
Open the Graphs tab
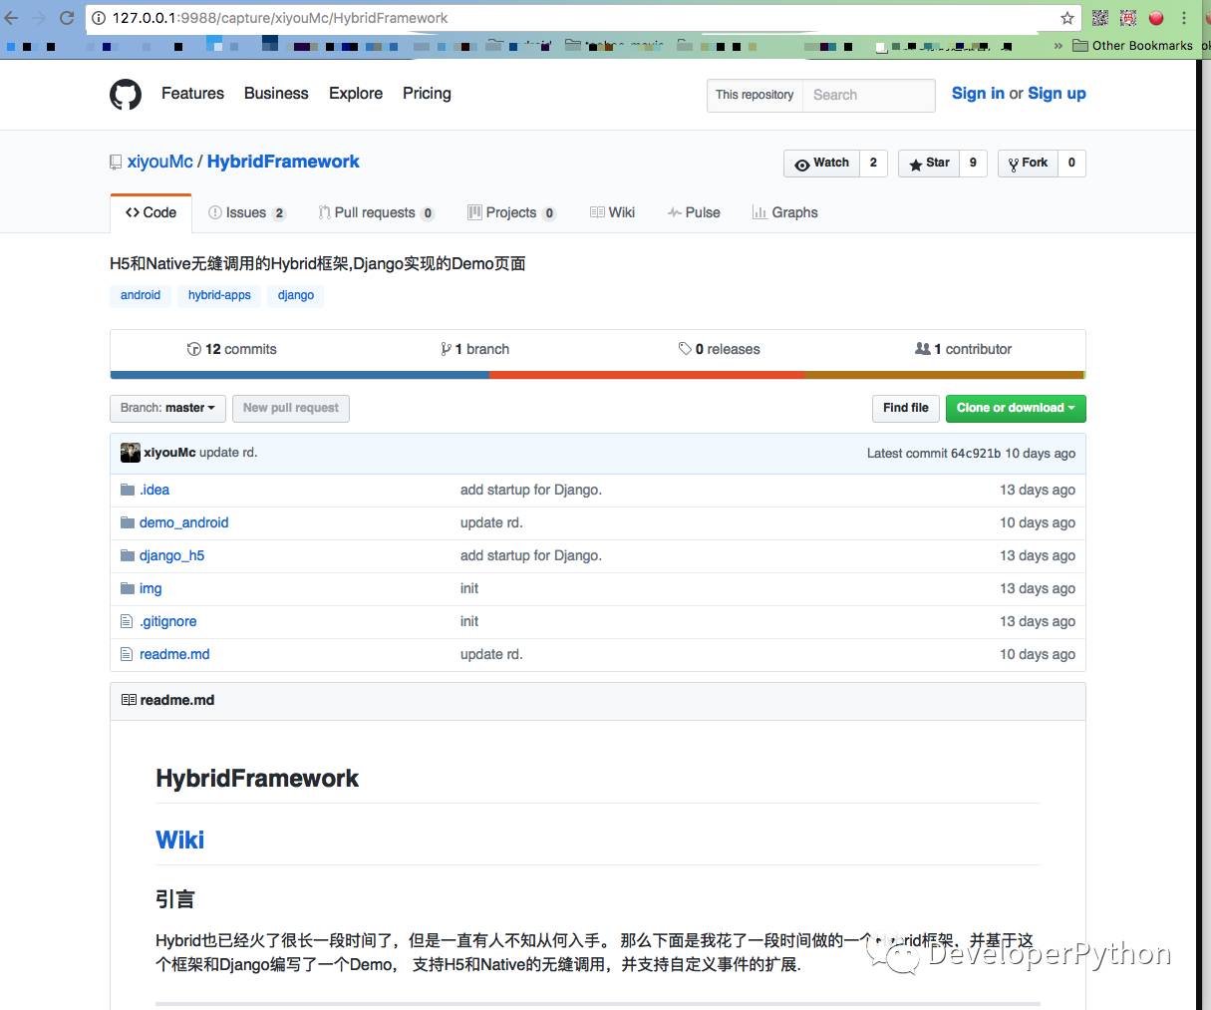pos(784,212)
